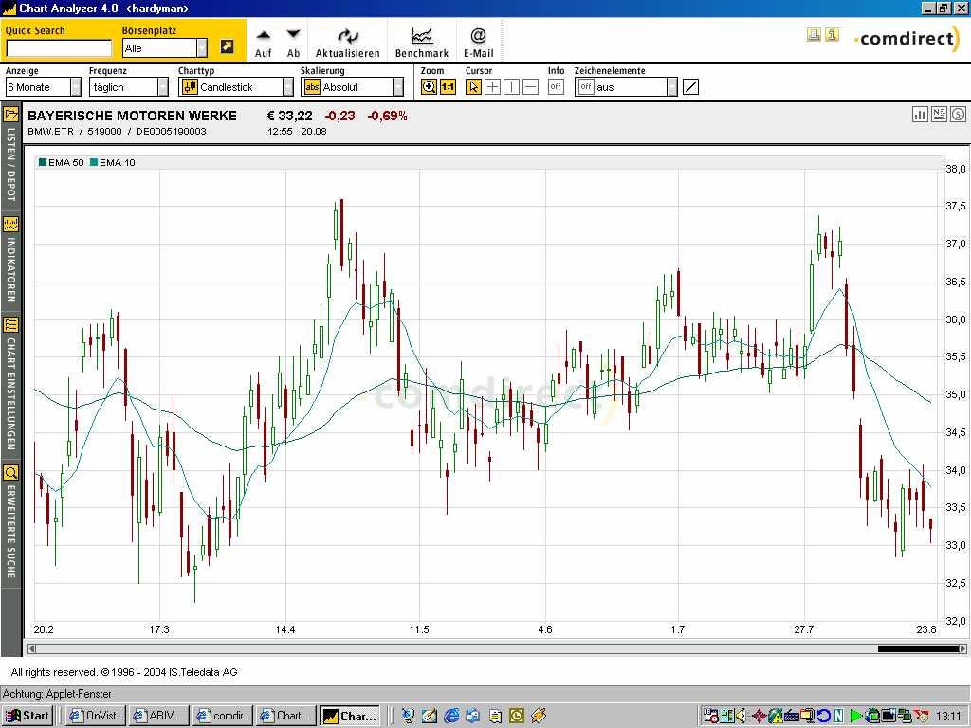971x728 pixels.
Task: Reset zoom with the 1:1 icon
Action: click(x=448, y=87)
